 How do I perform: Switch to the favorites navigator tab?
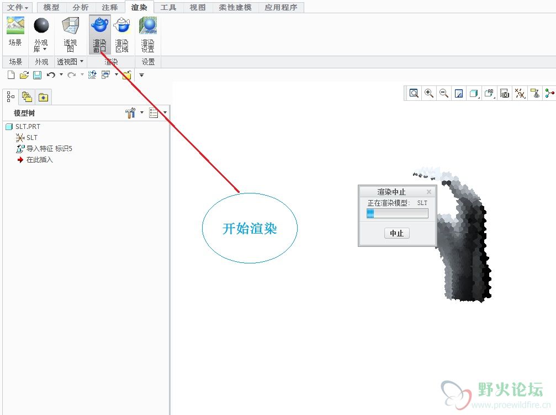coord(43,97)
